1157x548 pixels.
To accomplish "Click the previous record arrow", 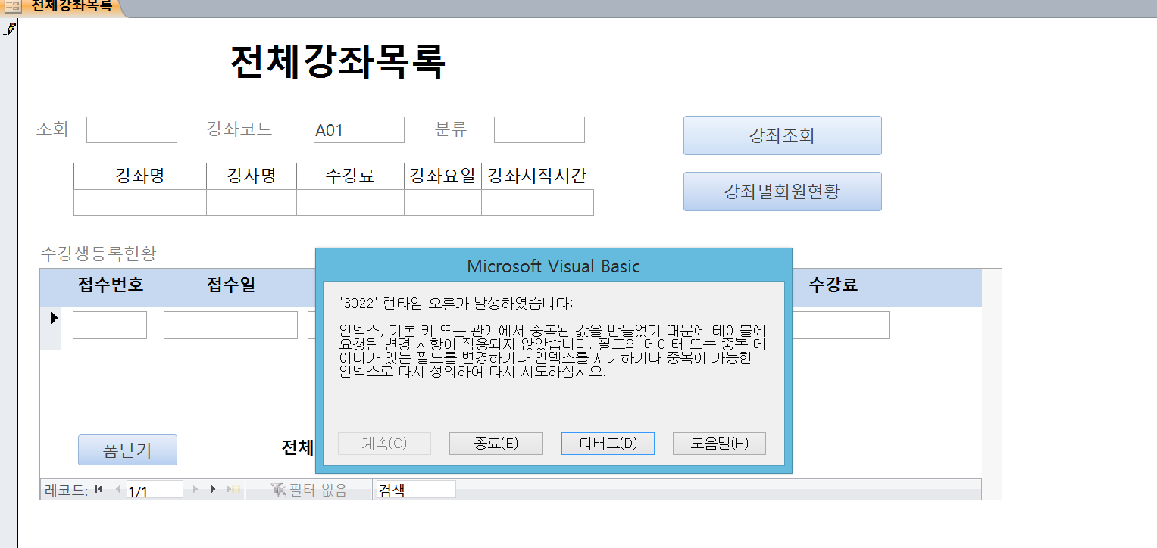I will (117, 490).
